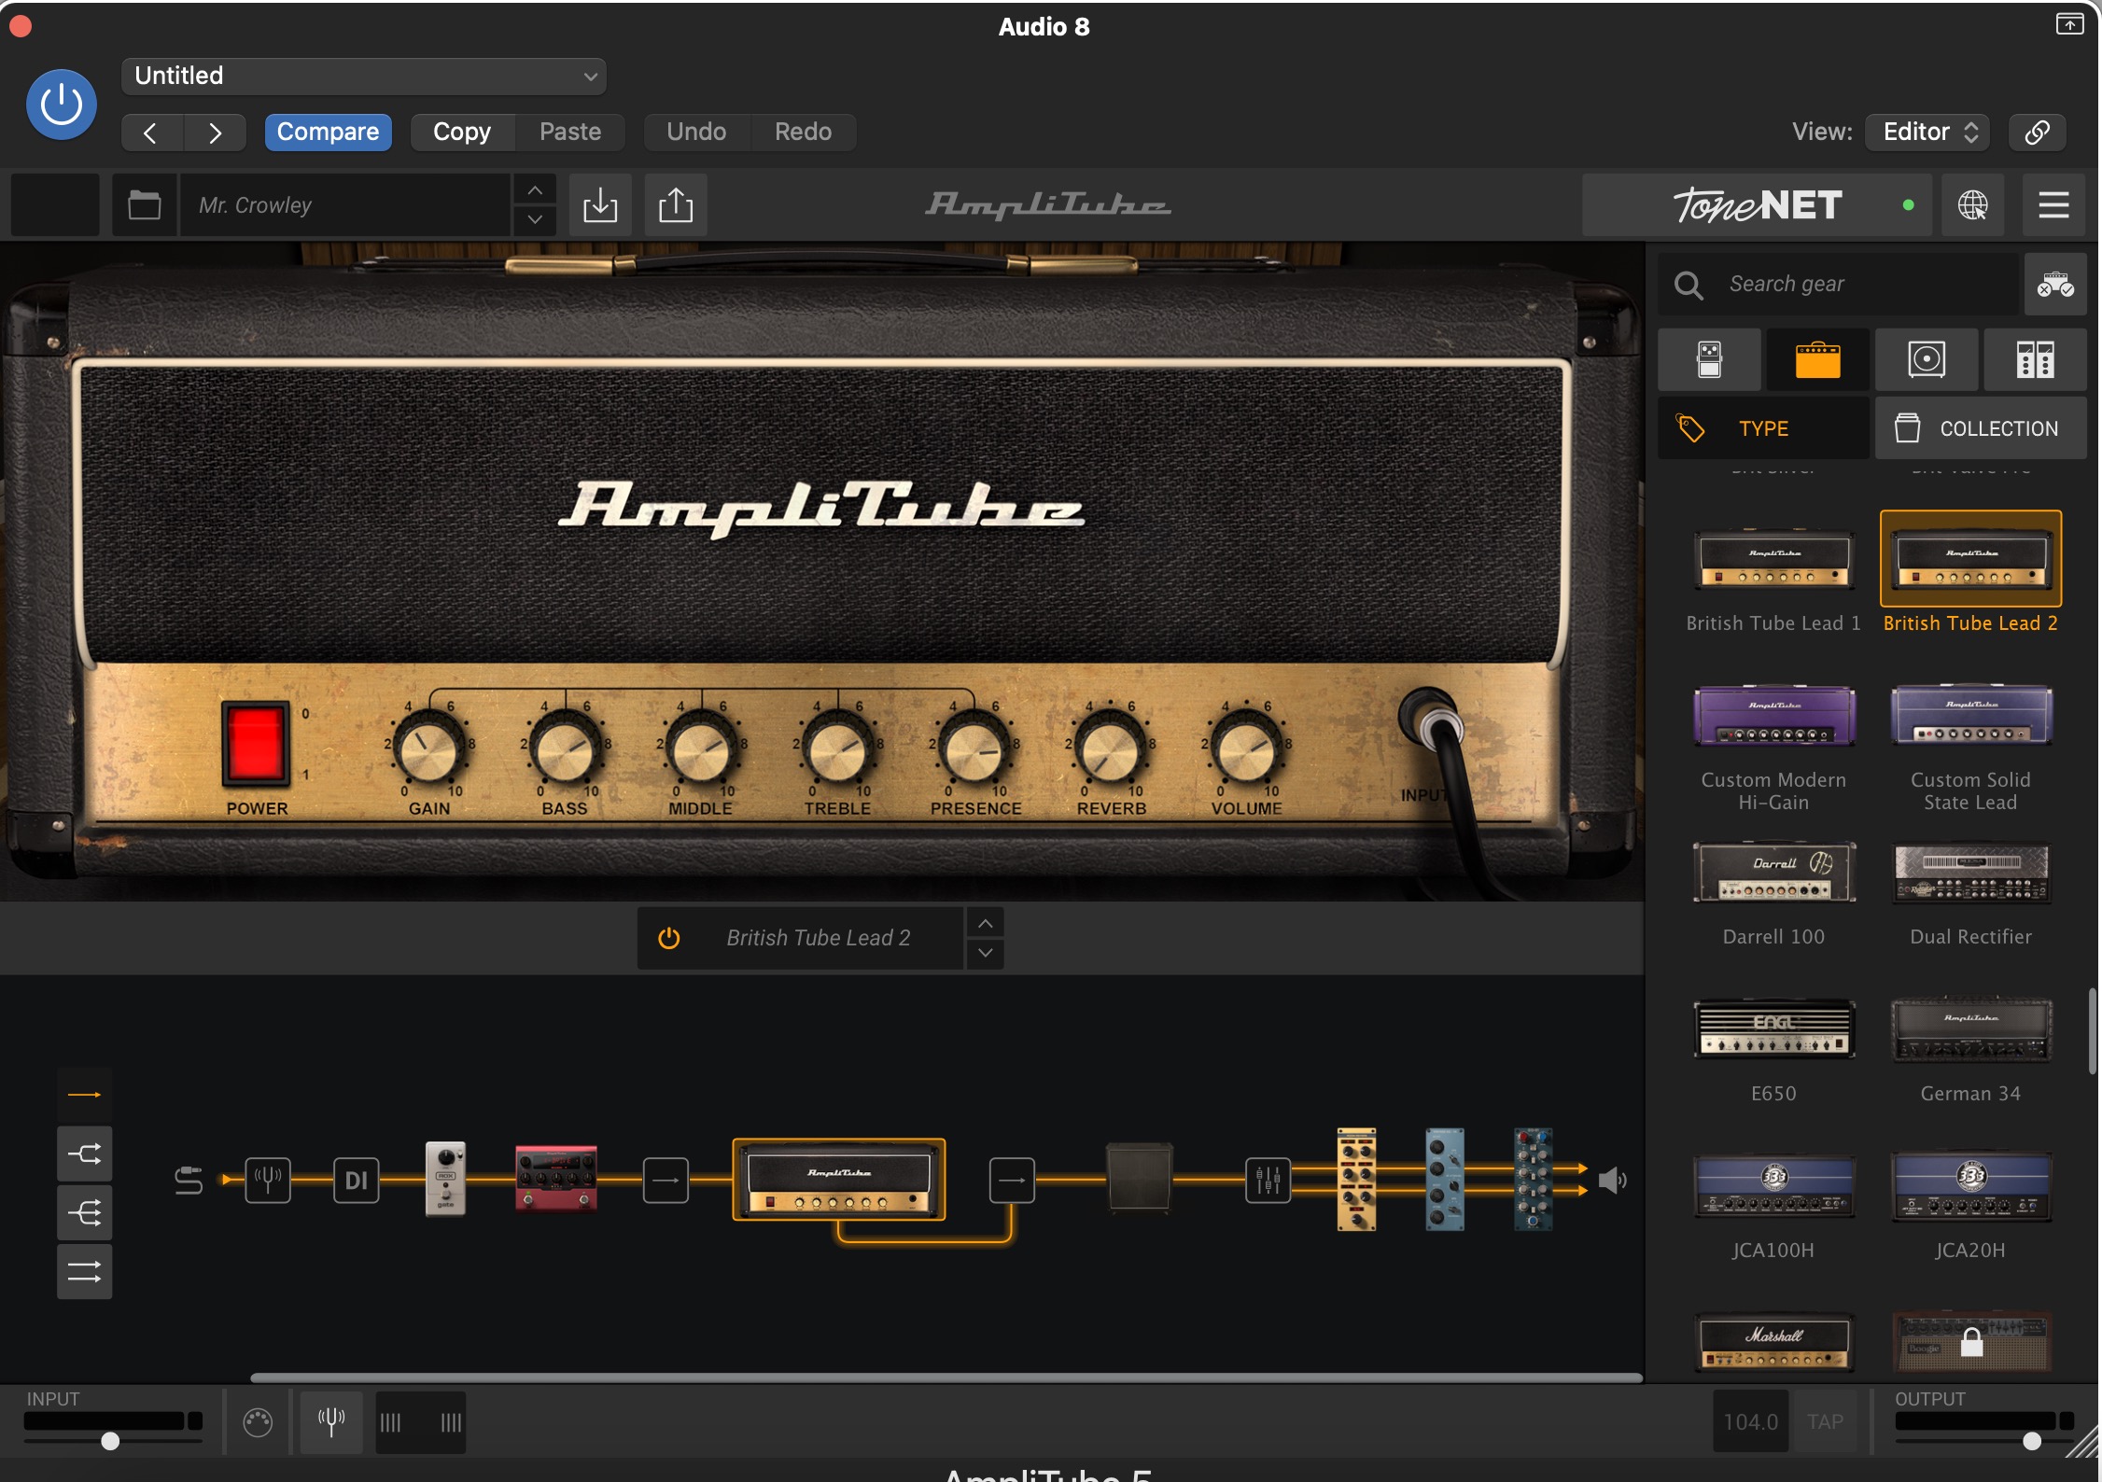Select the E650 amp
2102x1482 pixels.
[x=1773, y=1030]
